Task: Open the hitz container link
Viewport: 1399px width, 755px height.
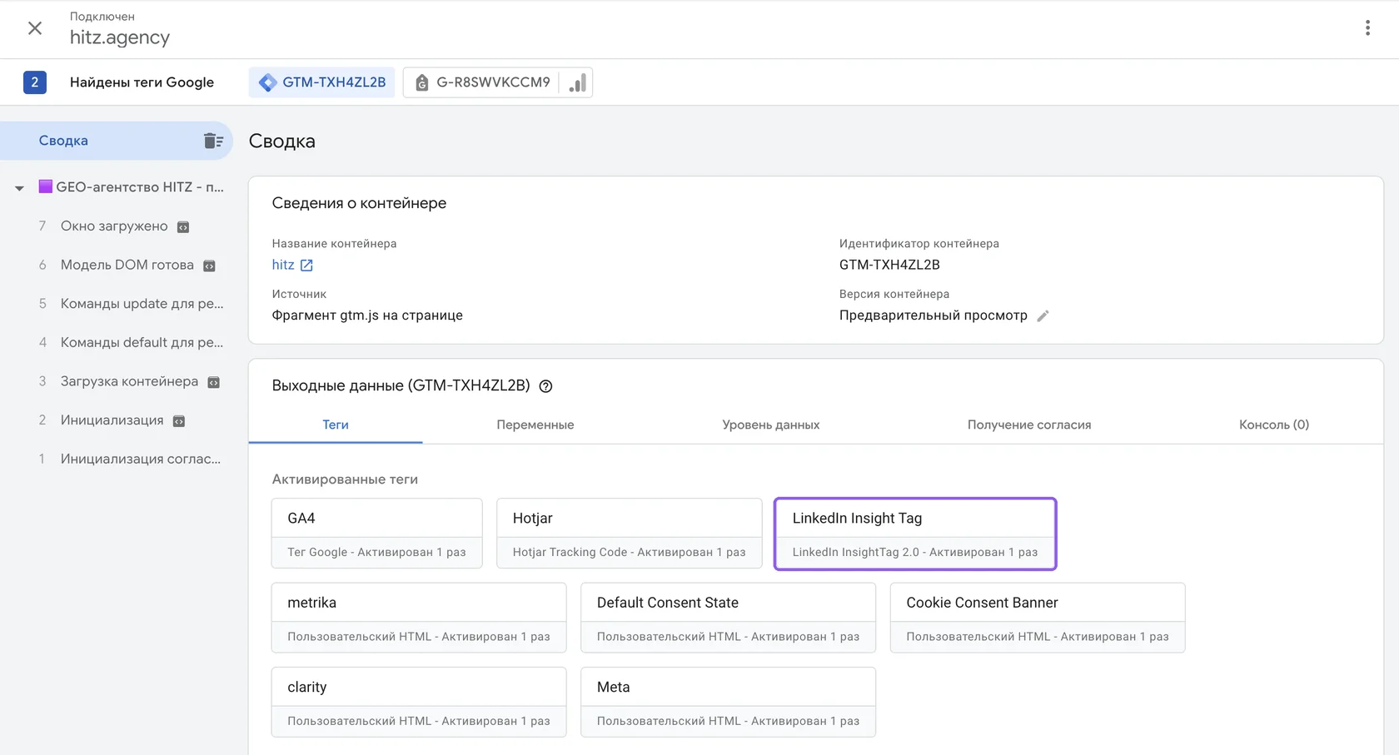Action: point(283,265)
